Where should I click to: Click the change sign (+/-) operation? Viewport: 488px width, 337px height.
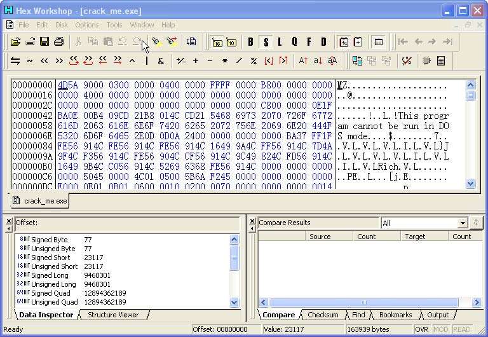coord(181,61)
